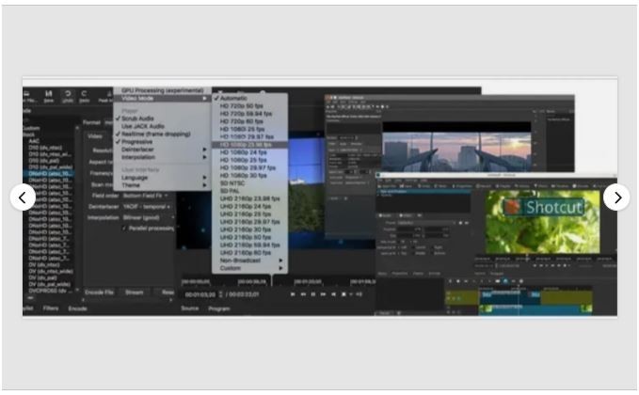Expand the Custom video mode submenu
The width and height of the screenshot is (639, 395).
(250, 268)
